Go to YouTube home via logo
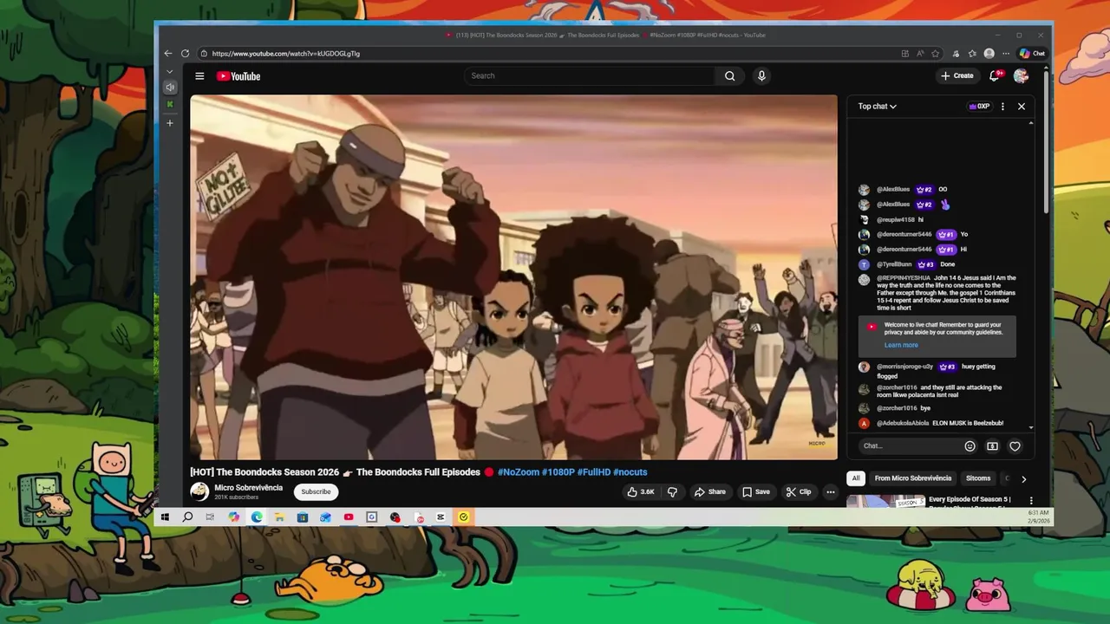 tap(238, 76)
